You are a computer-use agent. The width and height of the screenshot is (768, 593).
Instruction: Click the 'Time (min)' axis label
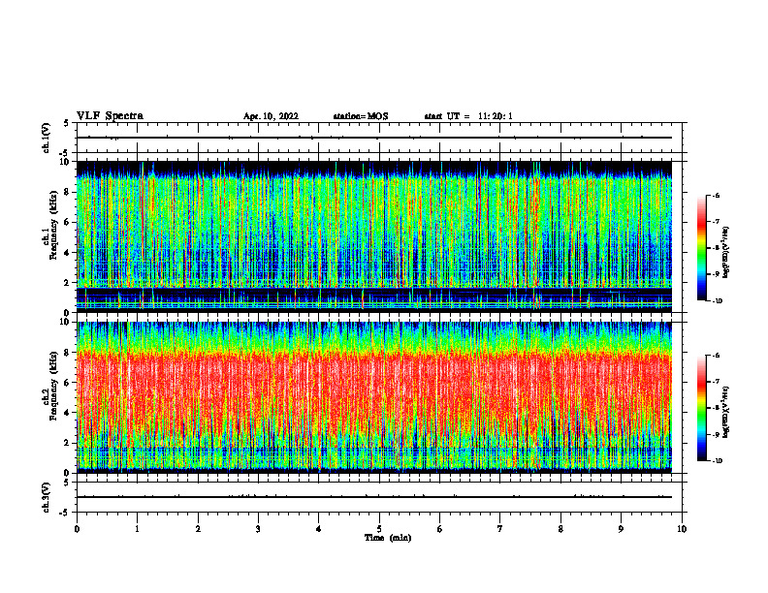click(x=388, y=538)
